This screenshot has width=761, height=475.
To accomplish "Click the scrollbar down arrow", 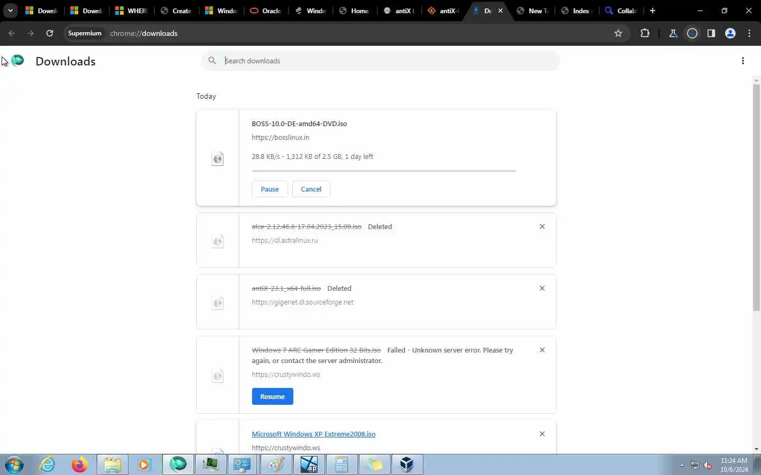I will pos(756,449).
